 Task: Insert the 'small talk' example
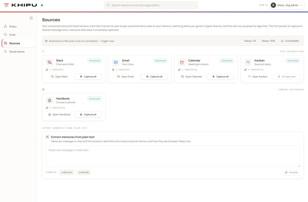(84, 172)
